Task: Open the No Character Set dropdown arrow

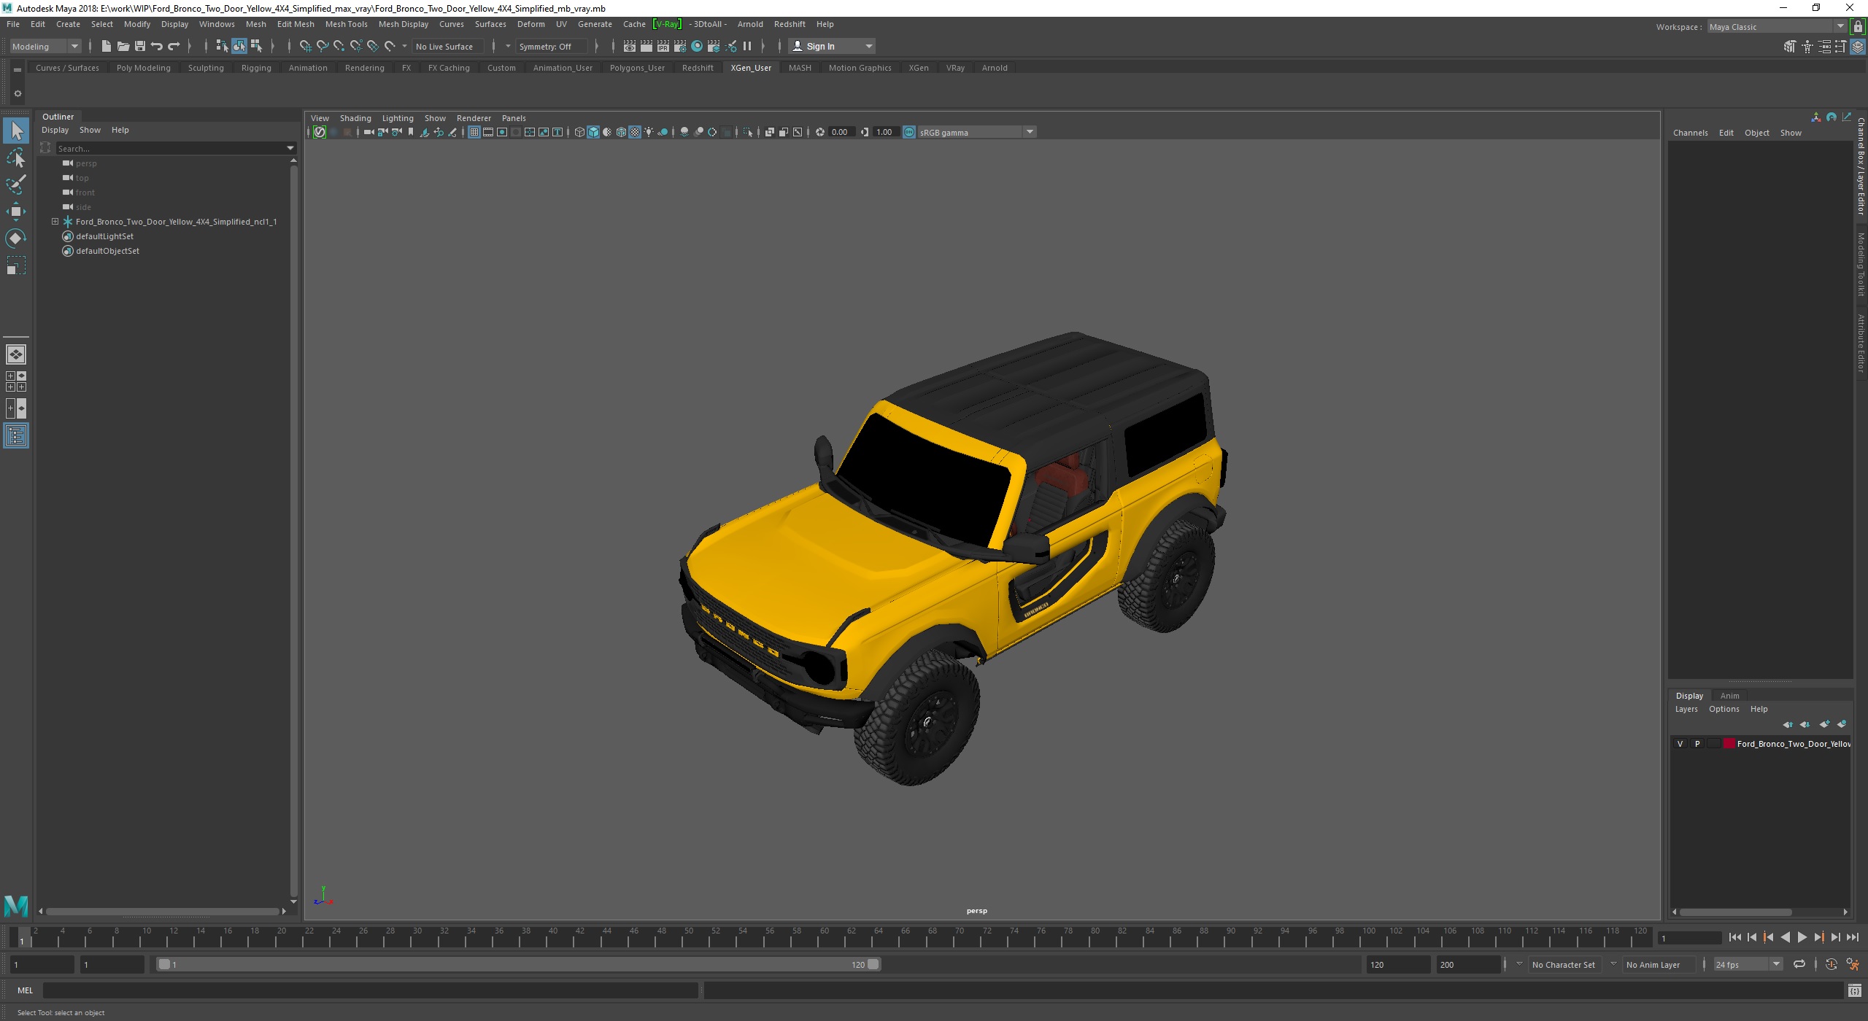Action: point(1519,964)
